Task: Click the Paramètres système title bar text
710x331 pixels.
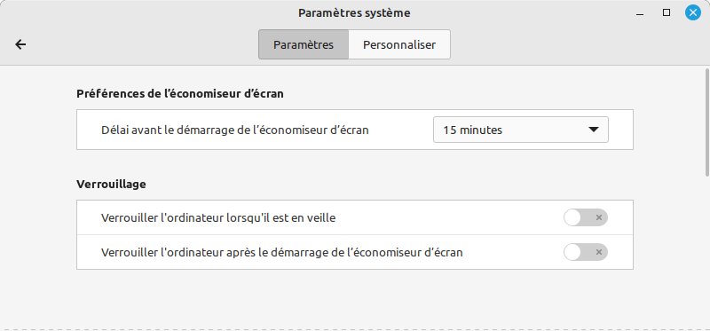Action: coord(354,13)
